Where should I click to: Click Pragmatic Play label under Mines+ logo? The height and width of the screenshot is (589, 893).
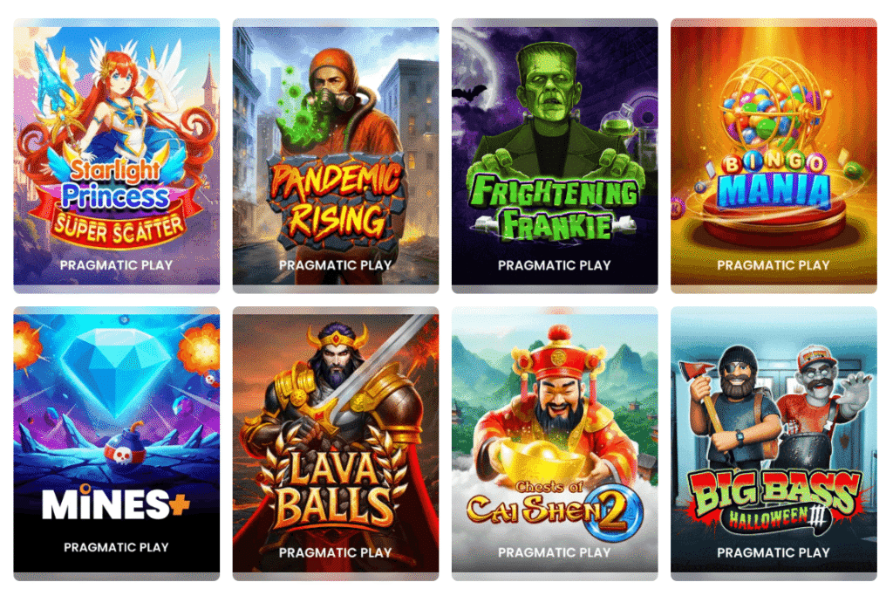point(116,547)
